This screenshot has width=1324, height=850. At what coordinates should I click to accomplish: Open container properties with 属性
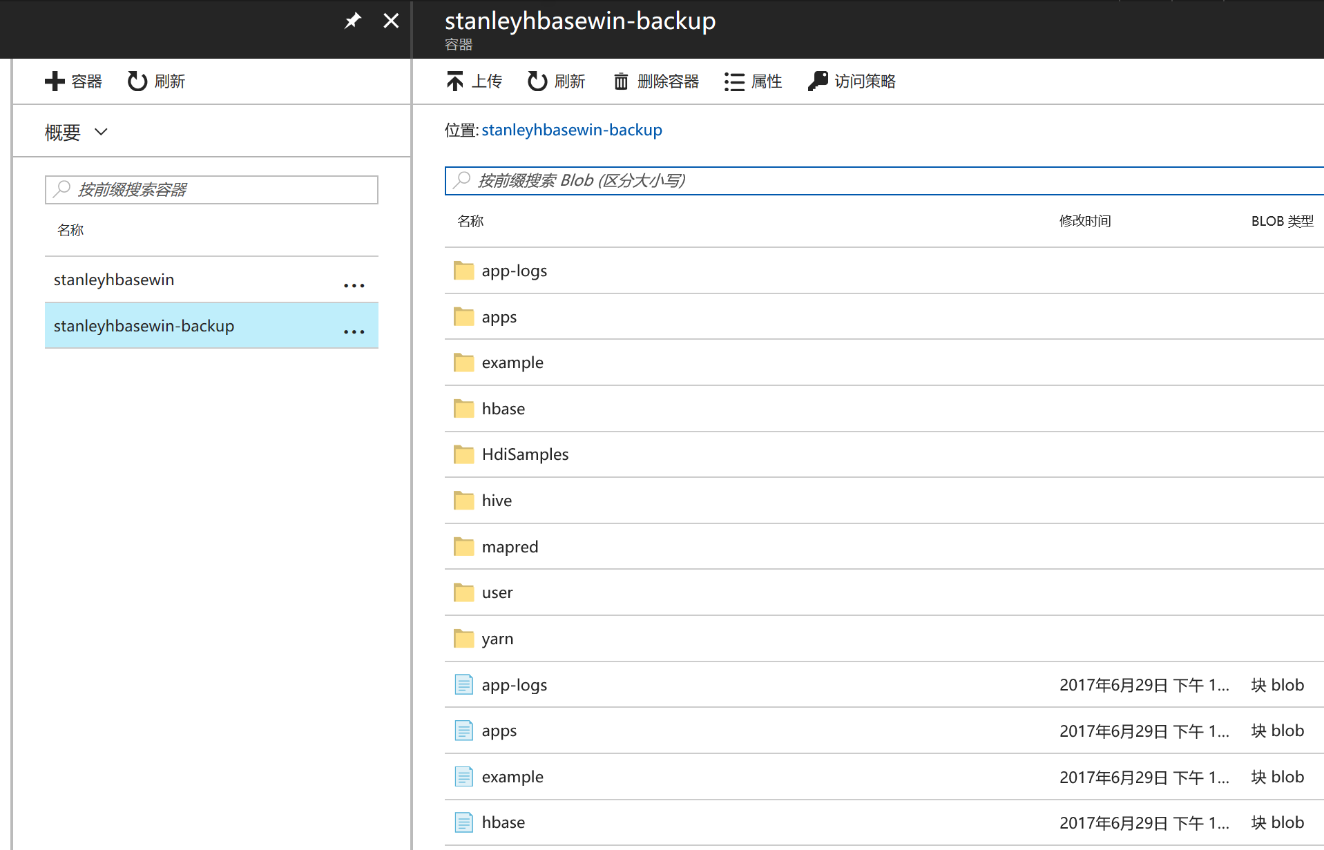(753, 81)
